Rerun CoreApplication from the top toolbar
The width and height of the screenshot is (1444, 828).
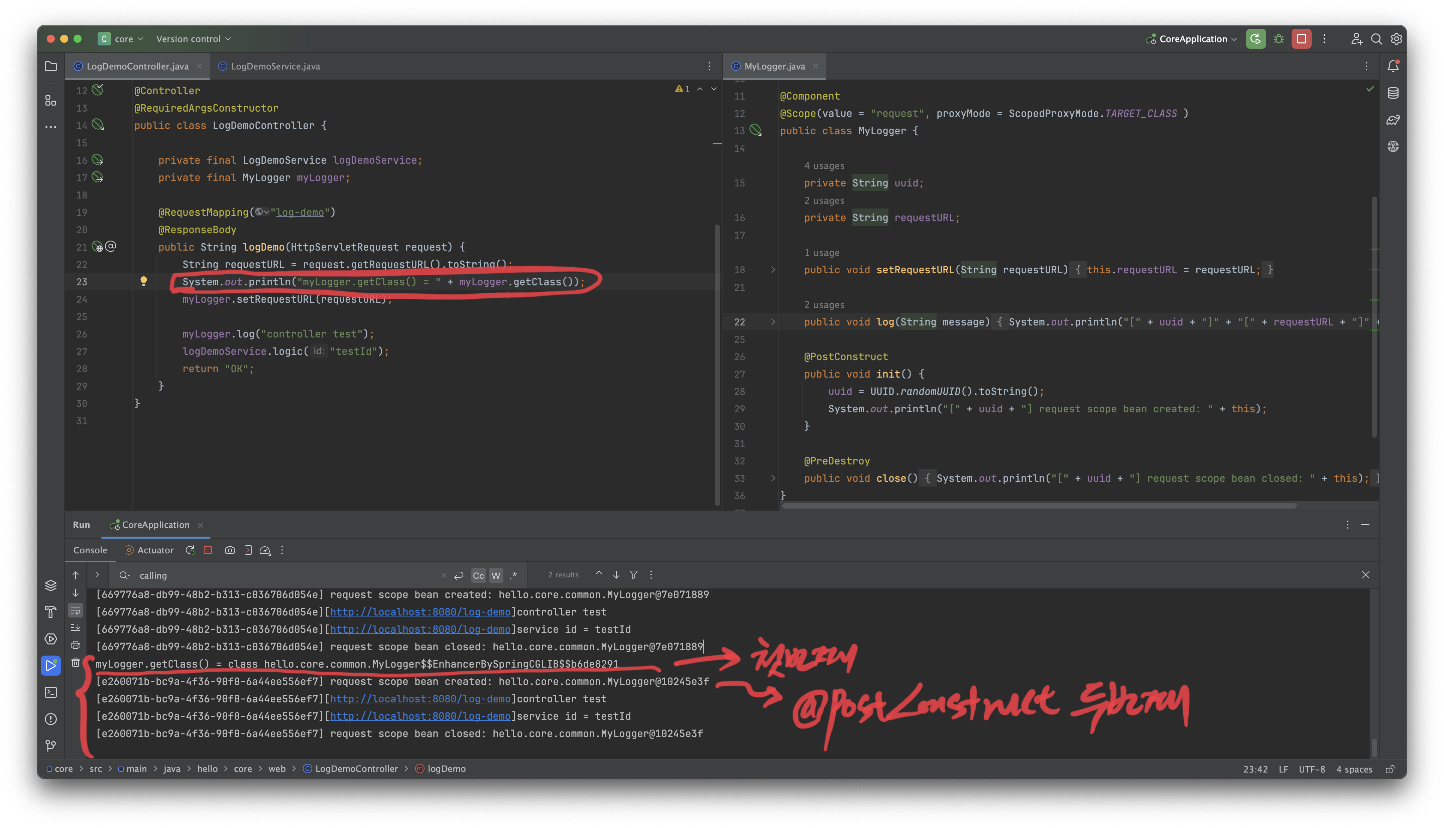tap(1255, 39)
